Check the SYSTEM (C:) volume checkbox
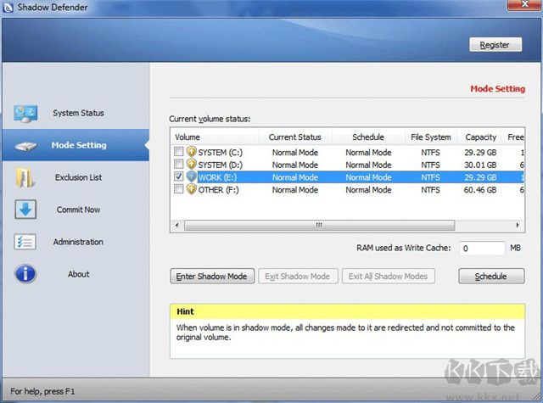Screen dimensions: 543x403 [178, 153]
